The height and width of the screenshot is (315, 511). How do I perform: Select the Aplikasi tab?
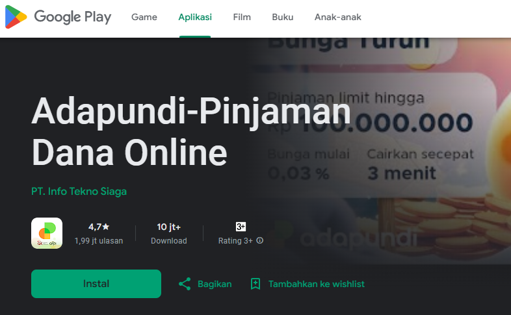pos(195,17)
